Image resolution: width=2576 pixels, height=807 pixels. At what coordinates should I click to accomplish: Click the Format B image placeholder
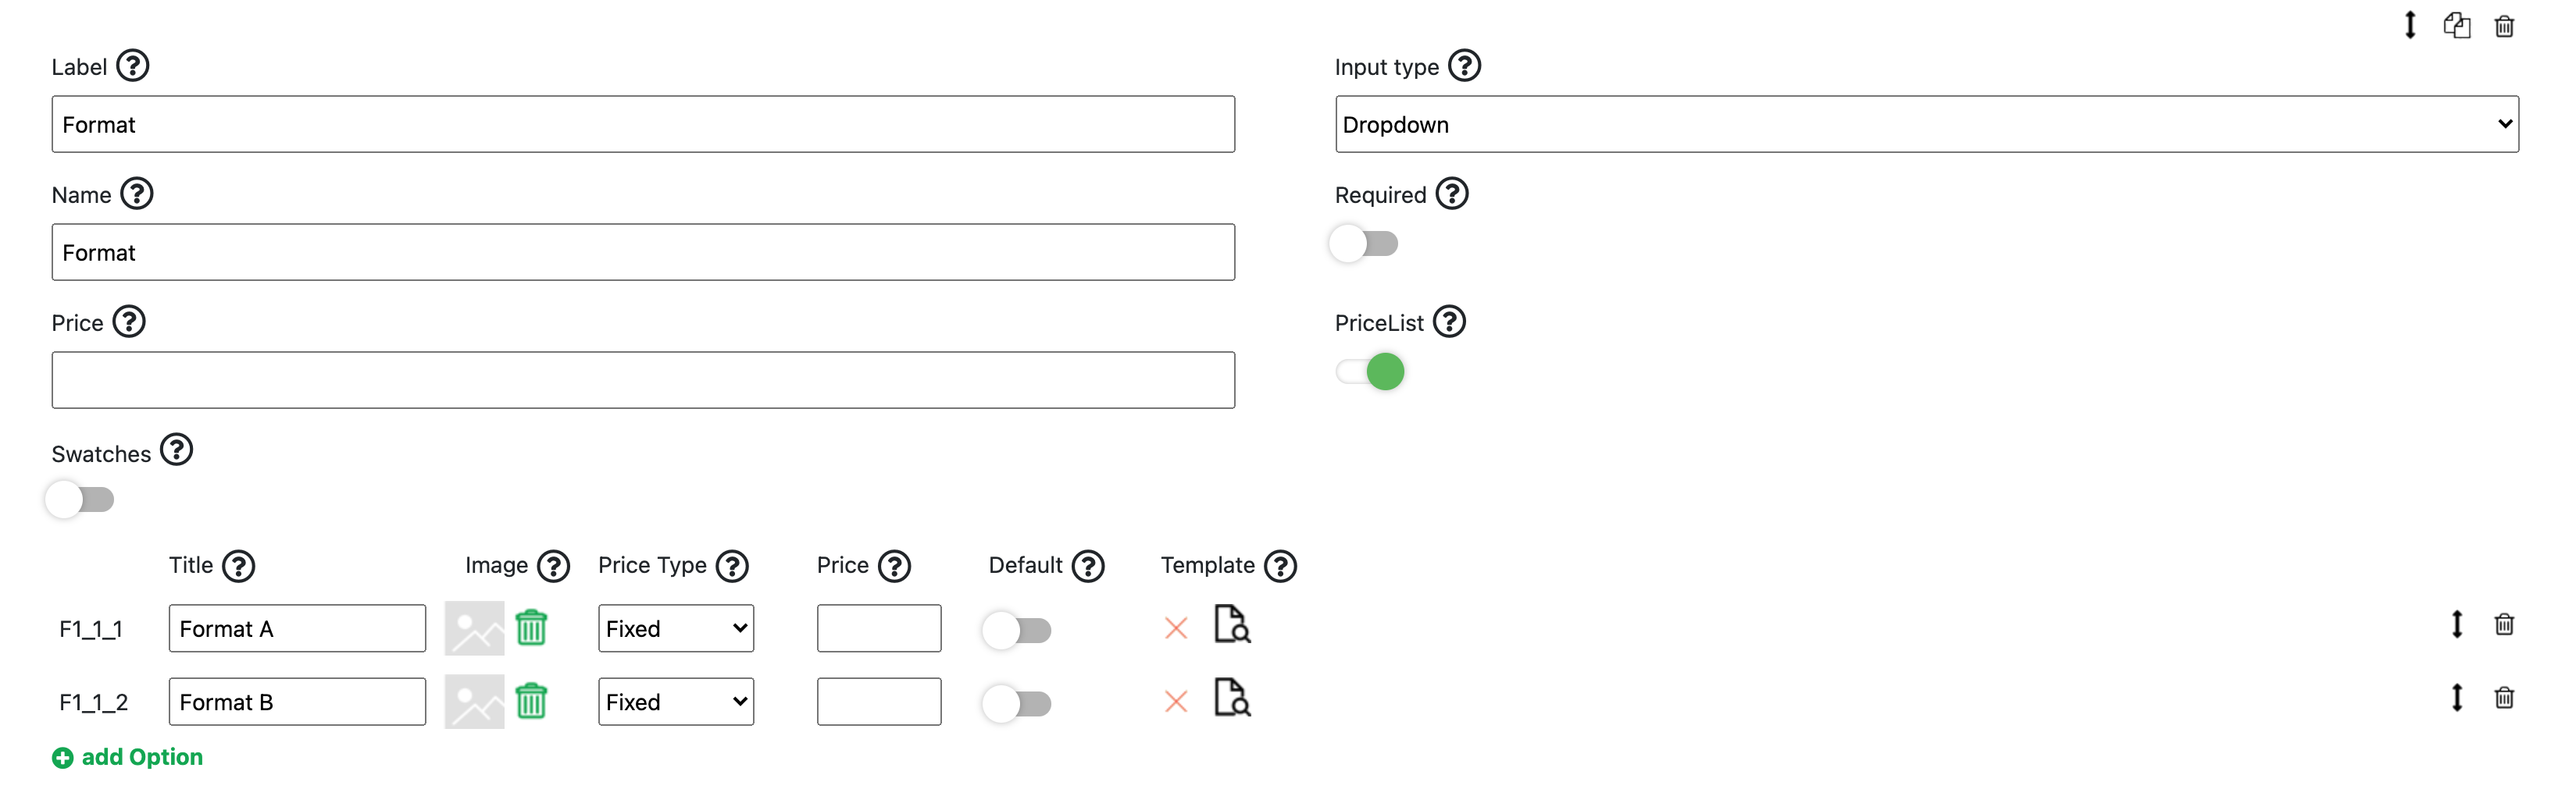tap(474, 702)
